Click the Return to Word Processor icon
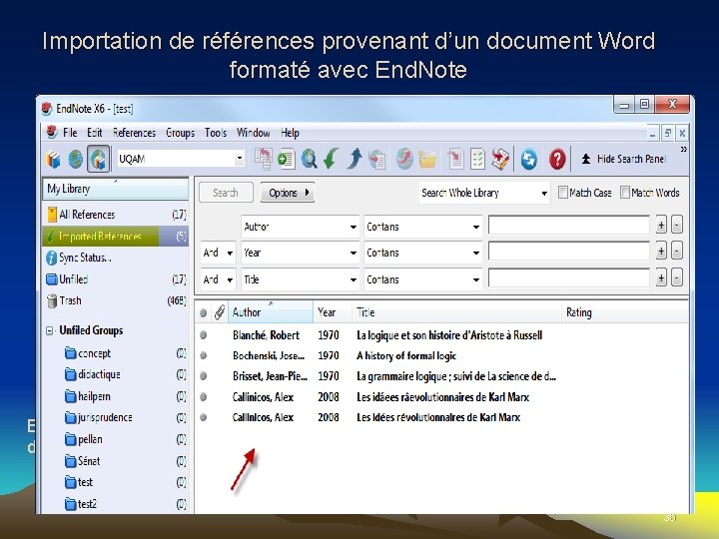This screenshot has height=539, width=719. coord(500,159)
